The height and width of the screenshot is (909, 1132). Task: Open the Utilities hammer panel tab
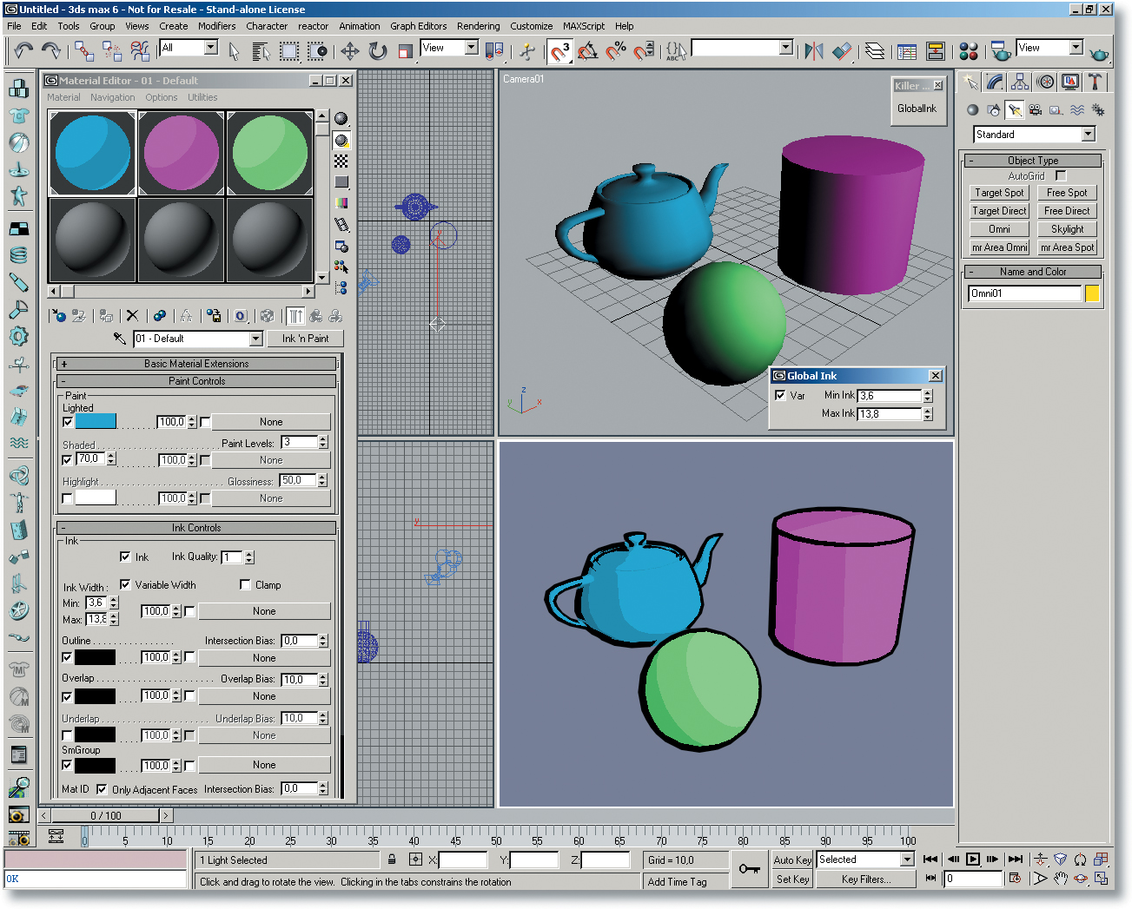point(1096,82)
